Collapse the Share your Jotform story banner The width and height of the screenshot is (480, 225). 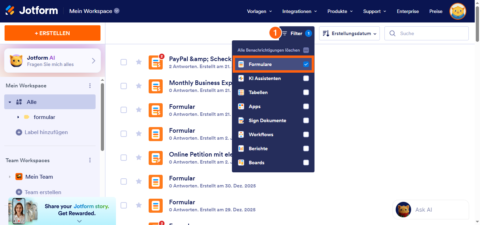pyautogui.click(x=79, y=221)
